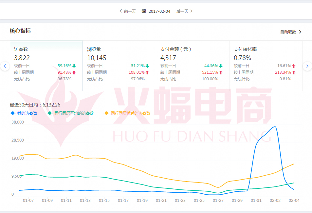Click the 支付转化率 较上周同期 213.34% value
This screenshot has height=213, width=312.
pos(283,72)
